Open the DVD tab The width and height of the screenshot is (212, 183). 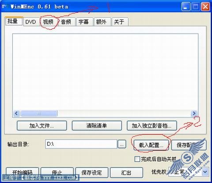click(30, 22)
